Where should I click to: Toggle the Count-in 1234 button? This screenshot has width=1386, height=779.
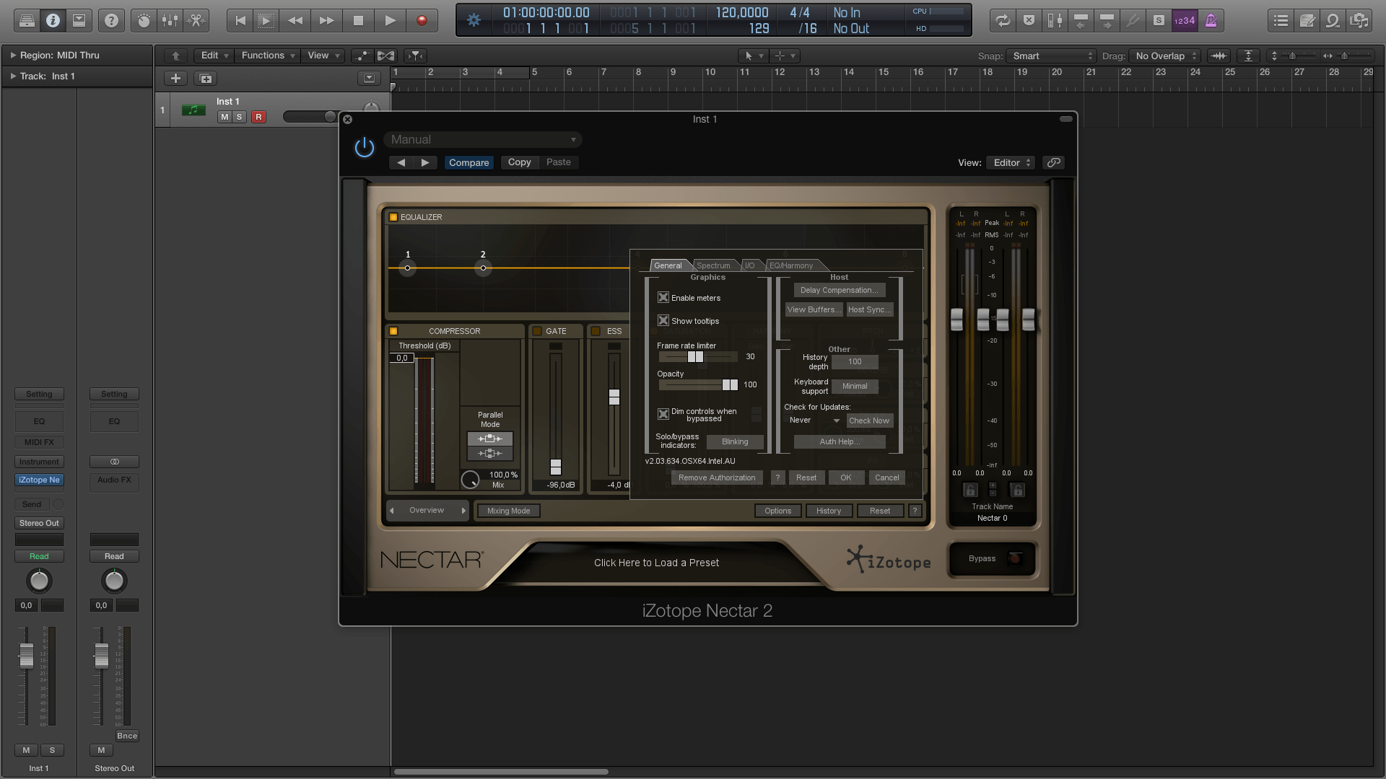point(1185,21)
